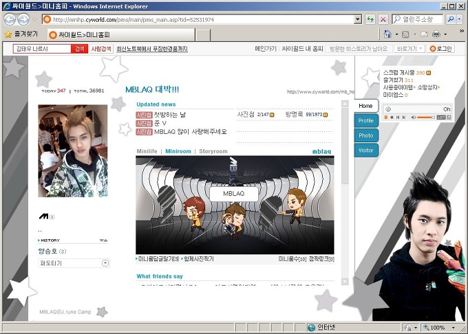Image resolution: width=468 pixels, height=334 pixels.
Task: Open the profile photo thumbnail
Action: (73, 151)
